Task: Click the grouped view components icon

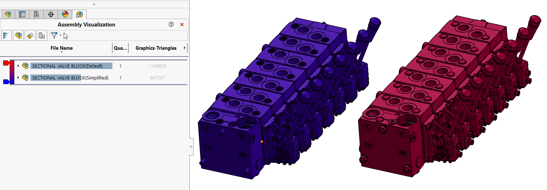Action: tap(30, 35)
